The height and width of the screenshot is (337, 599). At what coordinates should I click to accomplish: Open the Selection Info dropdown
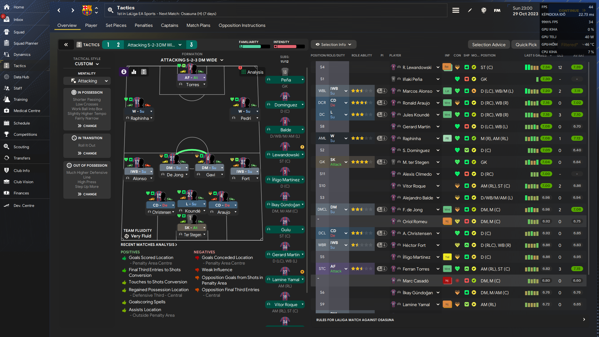click(x=333, y=45)
